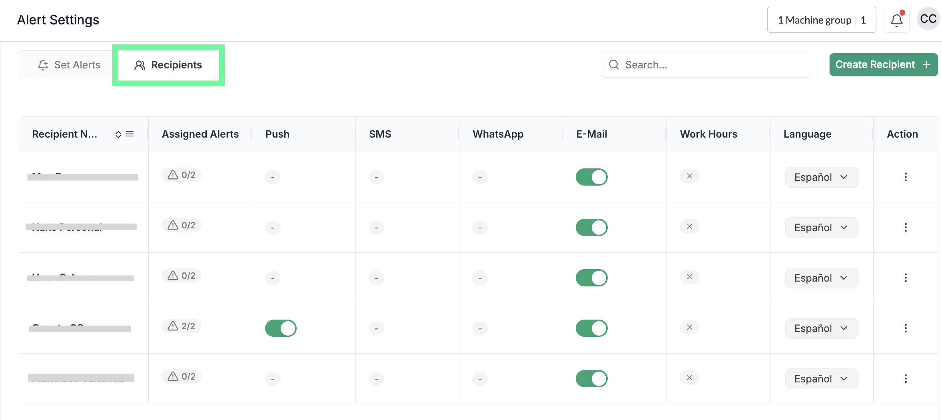Open the notifications bell
Image resolution: width=942 pixels, height=420 pixels.
[x=896, y=20]
